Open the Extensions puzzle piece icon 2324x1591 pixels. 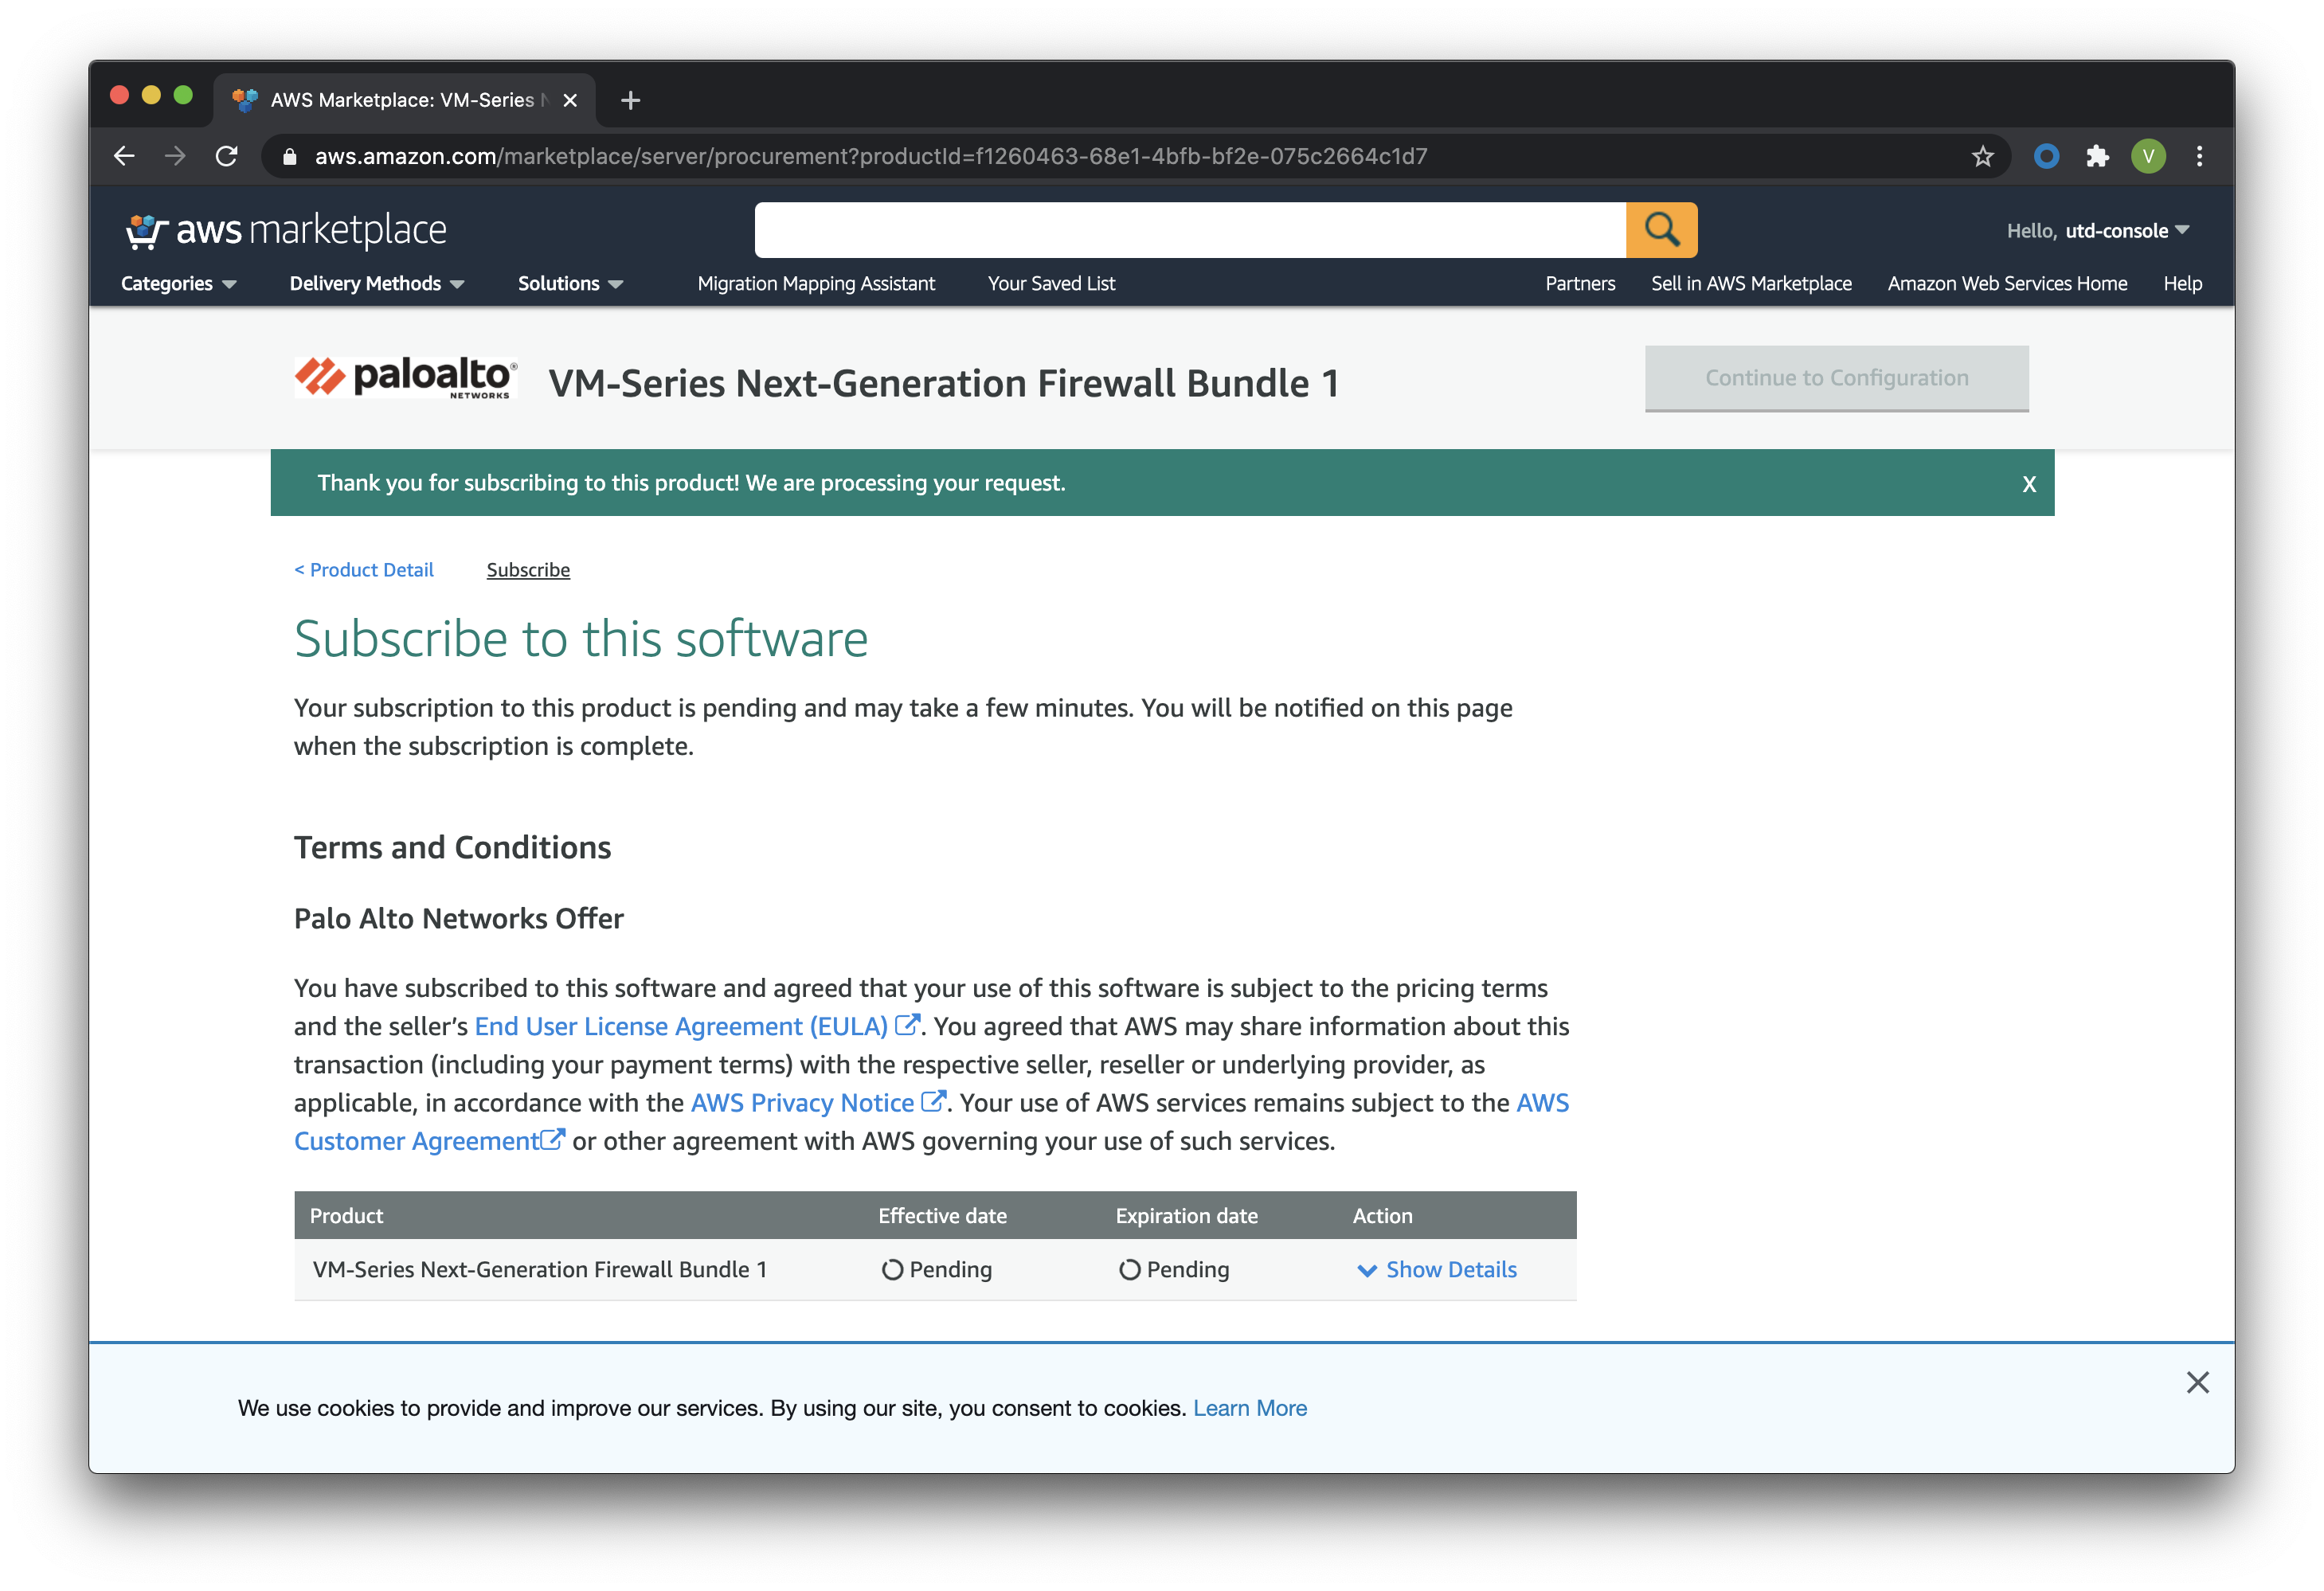click(2097, 156)
